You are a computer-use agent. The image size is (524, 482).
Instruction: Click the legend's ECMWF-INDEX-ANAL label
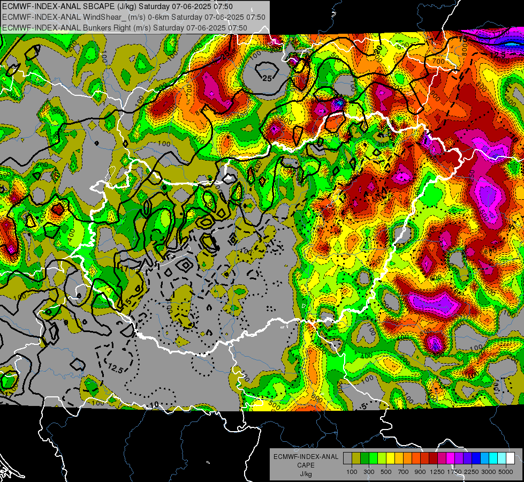click(306, 457)
